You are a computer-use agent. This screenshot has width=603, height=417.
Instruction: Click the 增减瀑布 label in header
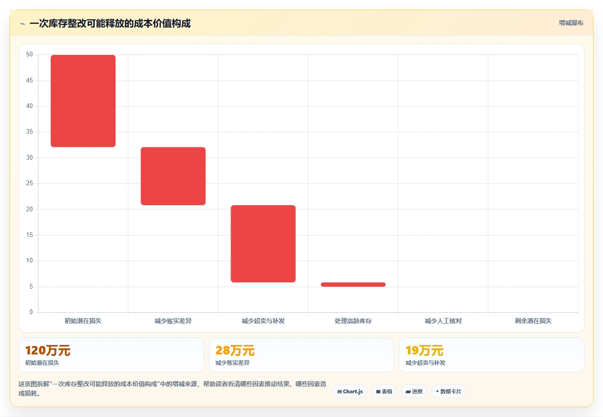(x=571, y=23)
